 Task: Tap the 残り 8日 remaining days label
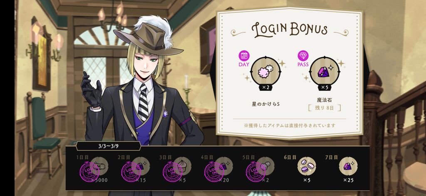pyautogui.click(x=324, y=108)
